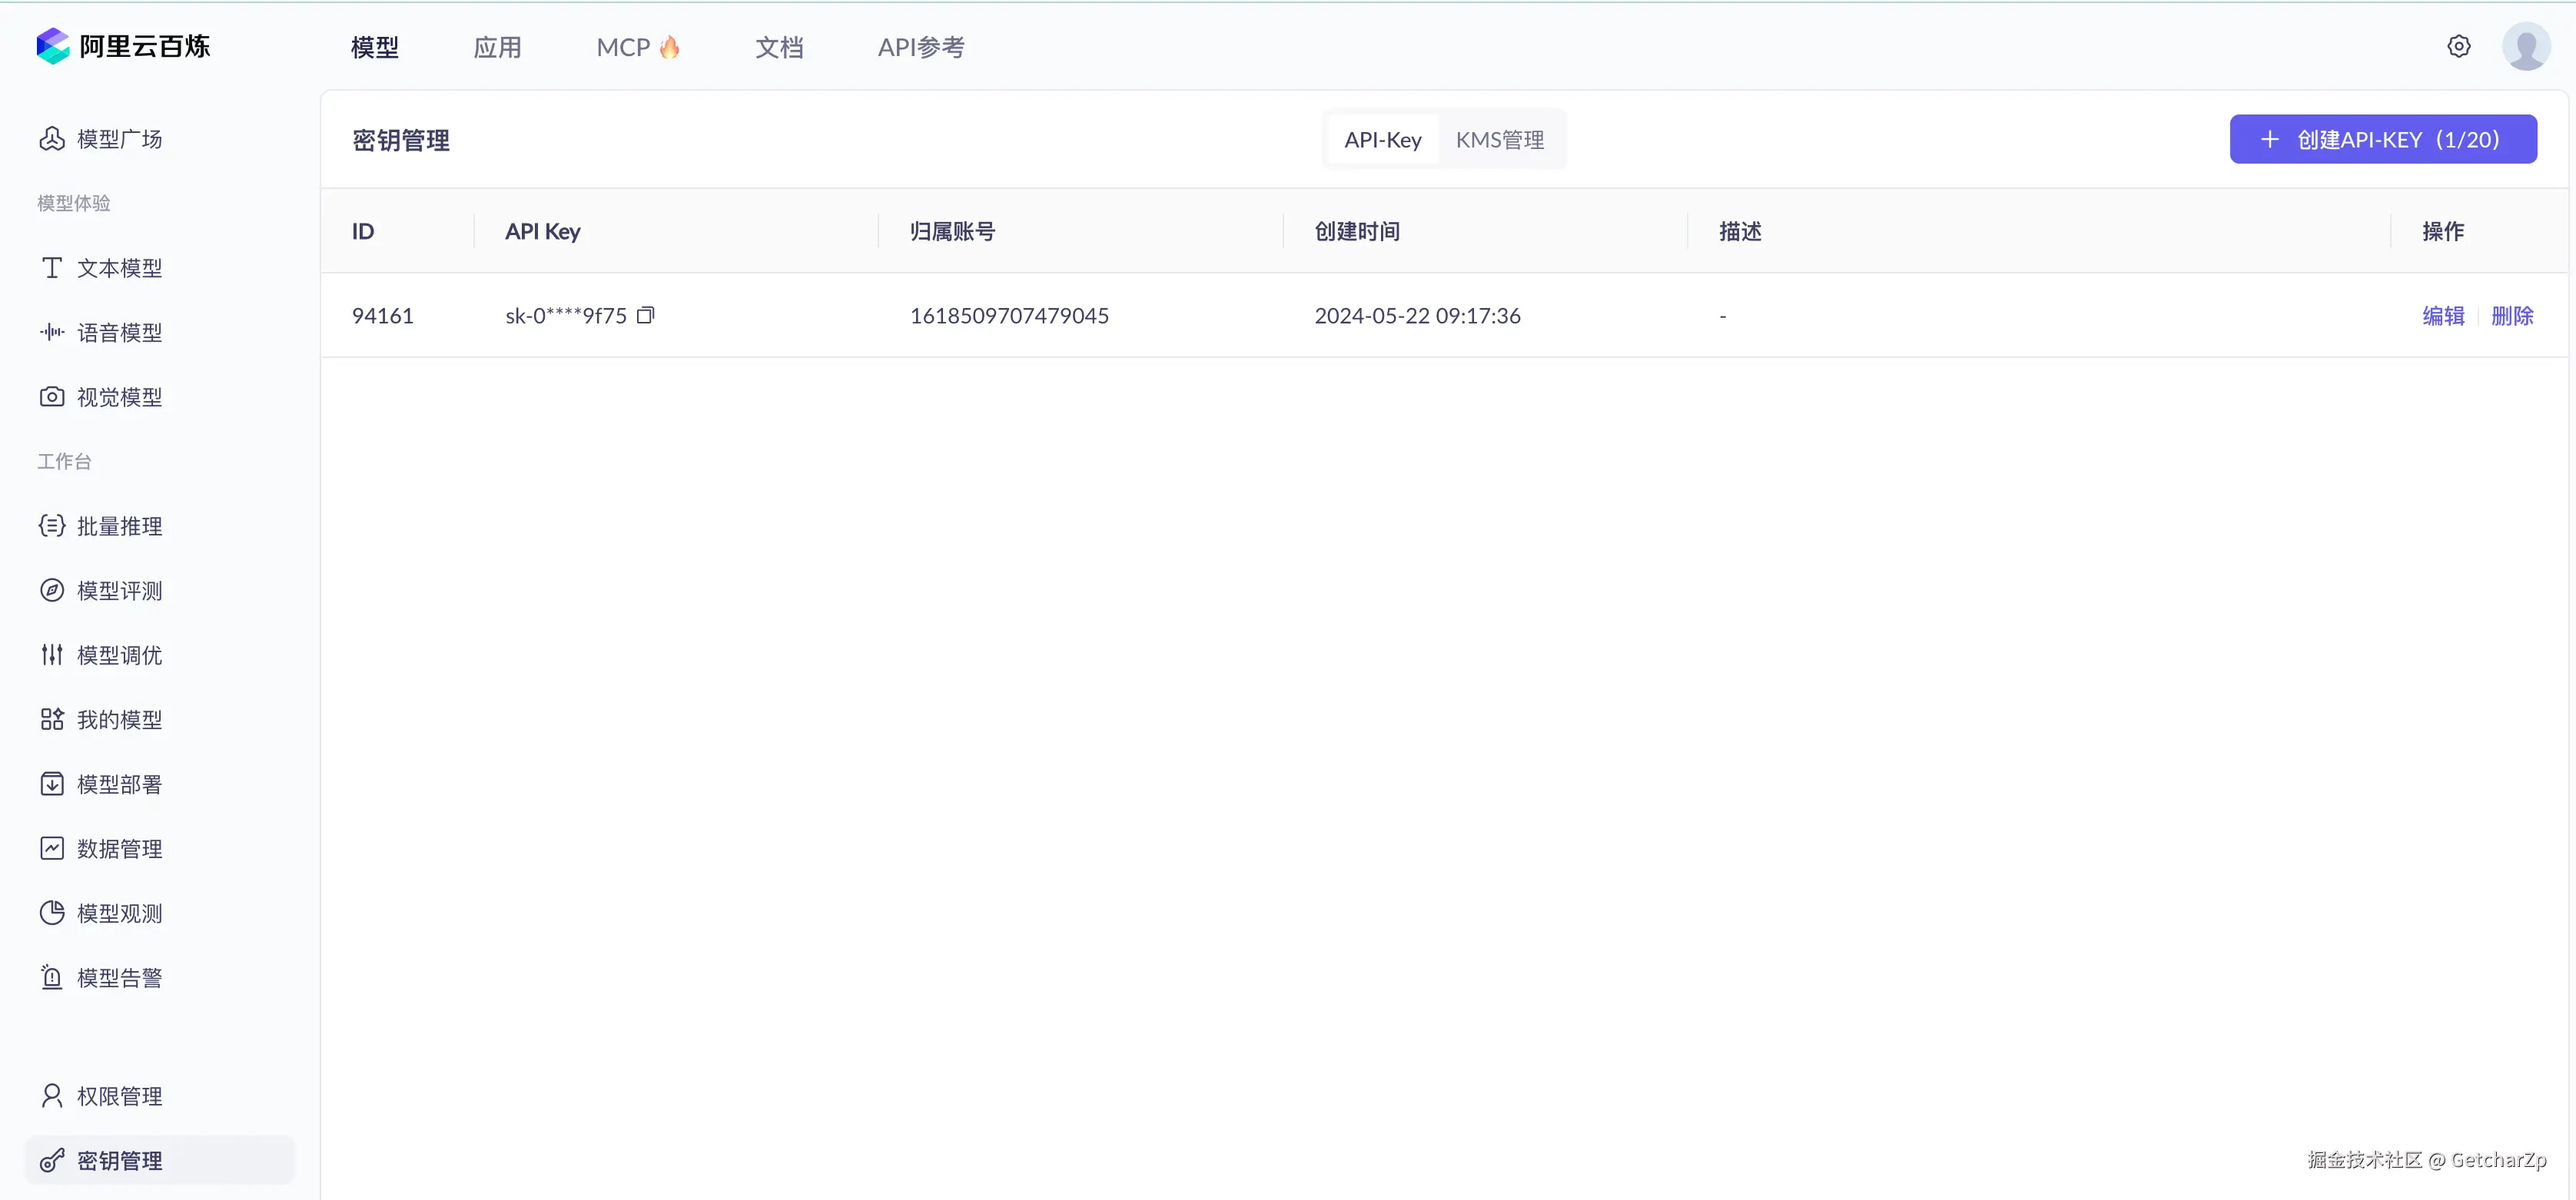Open 模型评测 in the sidebar
Screen dimensions: 2576x1200
click(x=119, y=590)
